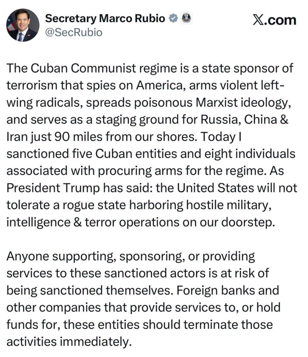Click the X.com logo watermark
The width and height of the screenshot is (308, 357).
pyautogui.click(x=275, y=20)
